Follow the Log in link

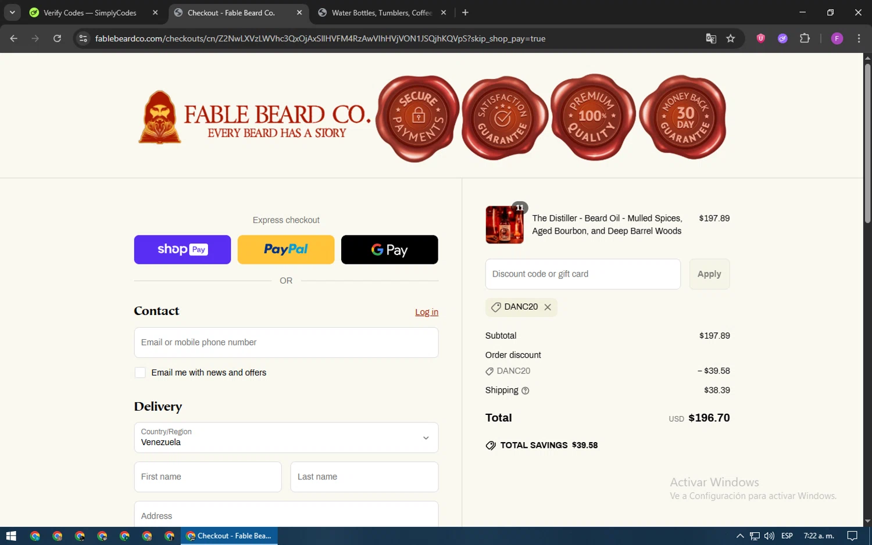(427, 312)
